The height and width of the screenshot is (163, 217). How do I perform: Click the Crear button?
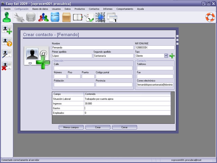[98, 127]
